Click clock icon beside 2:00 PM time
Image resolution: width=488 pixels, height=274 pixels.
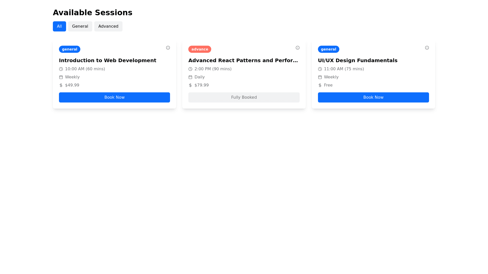click(190, 69)
